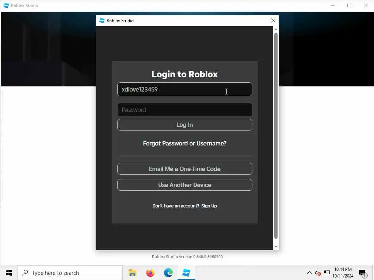The width and height of the screenshot is (374, 280).
Task: Click the taskbar search box
Action: (70, 273)
